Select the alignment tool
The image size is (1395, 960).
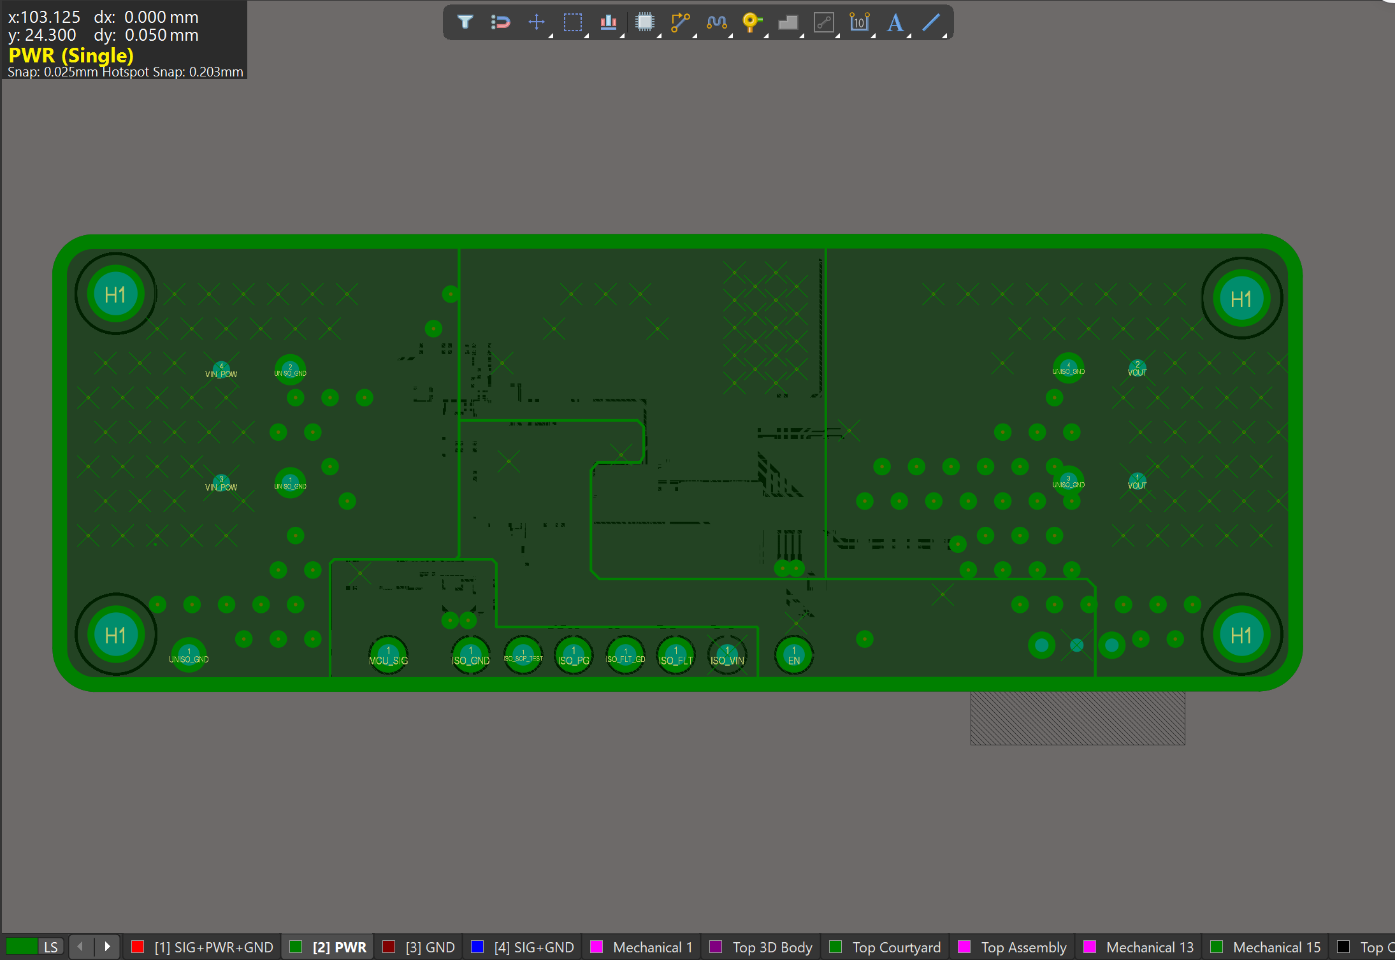click(x=609, y=22)
